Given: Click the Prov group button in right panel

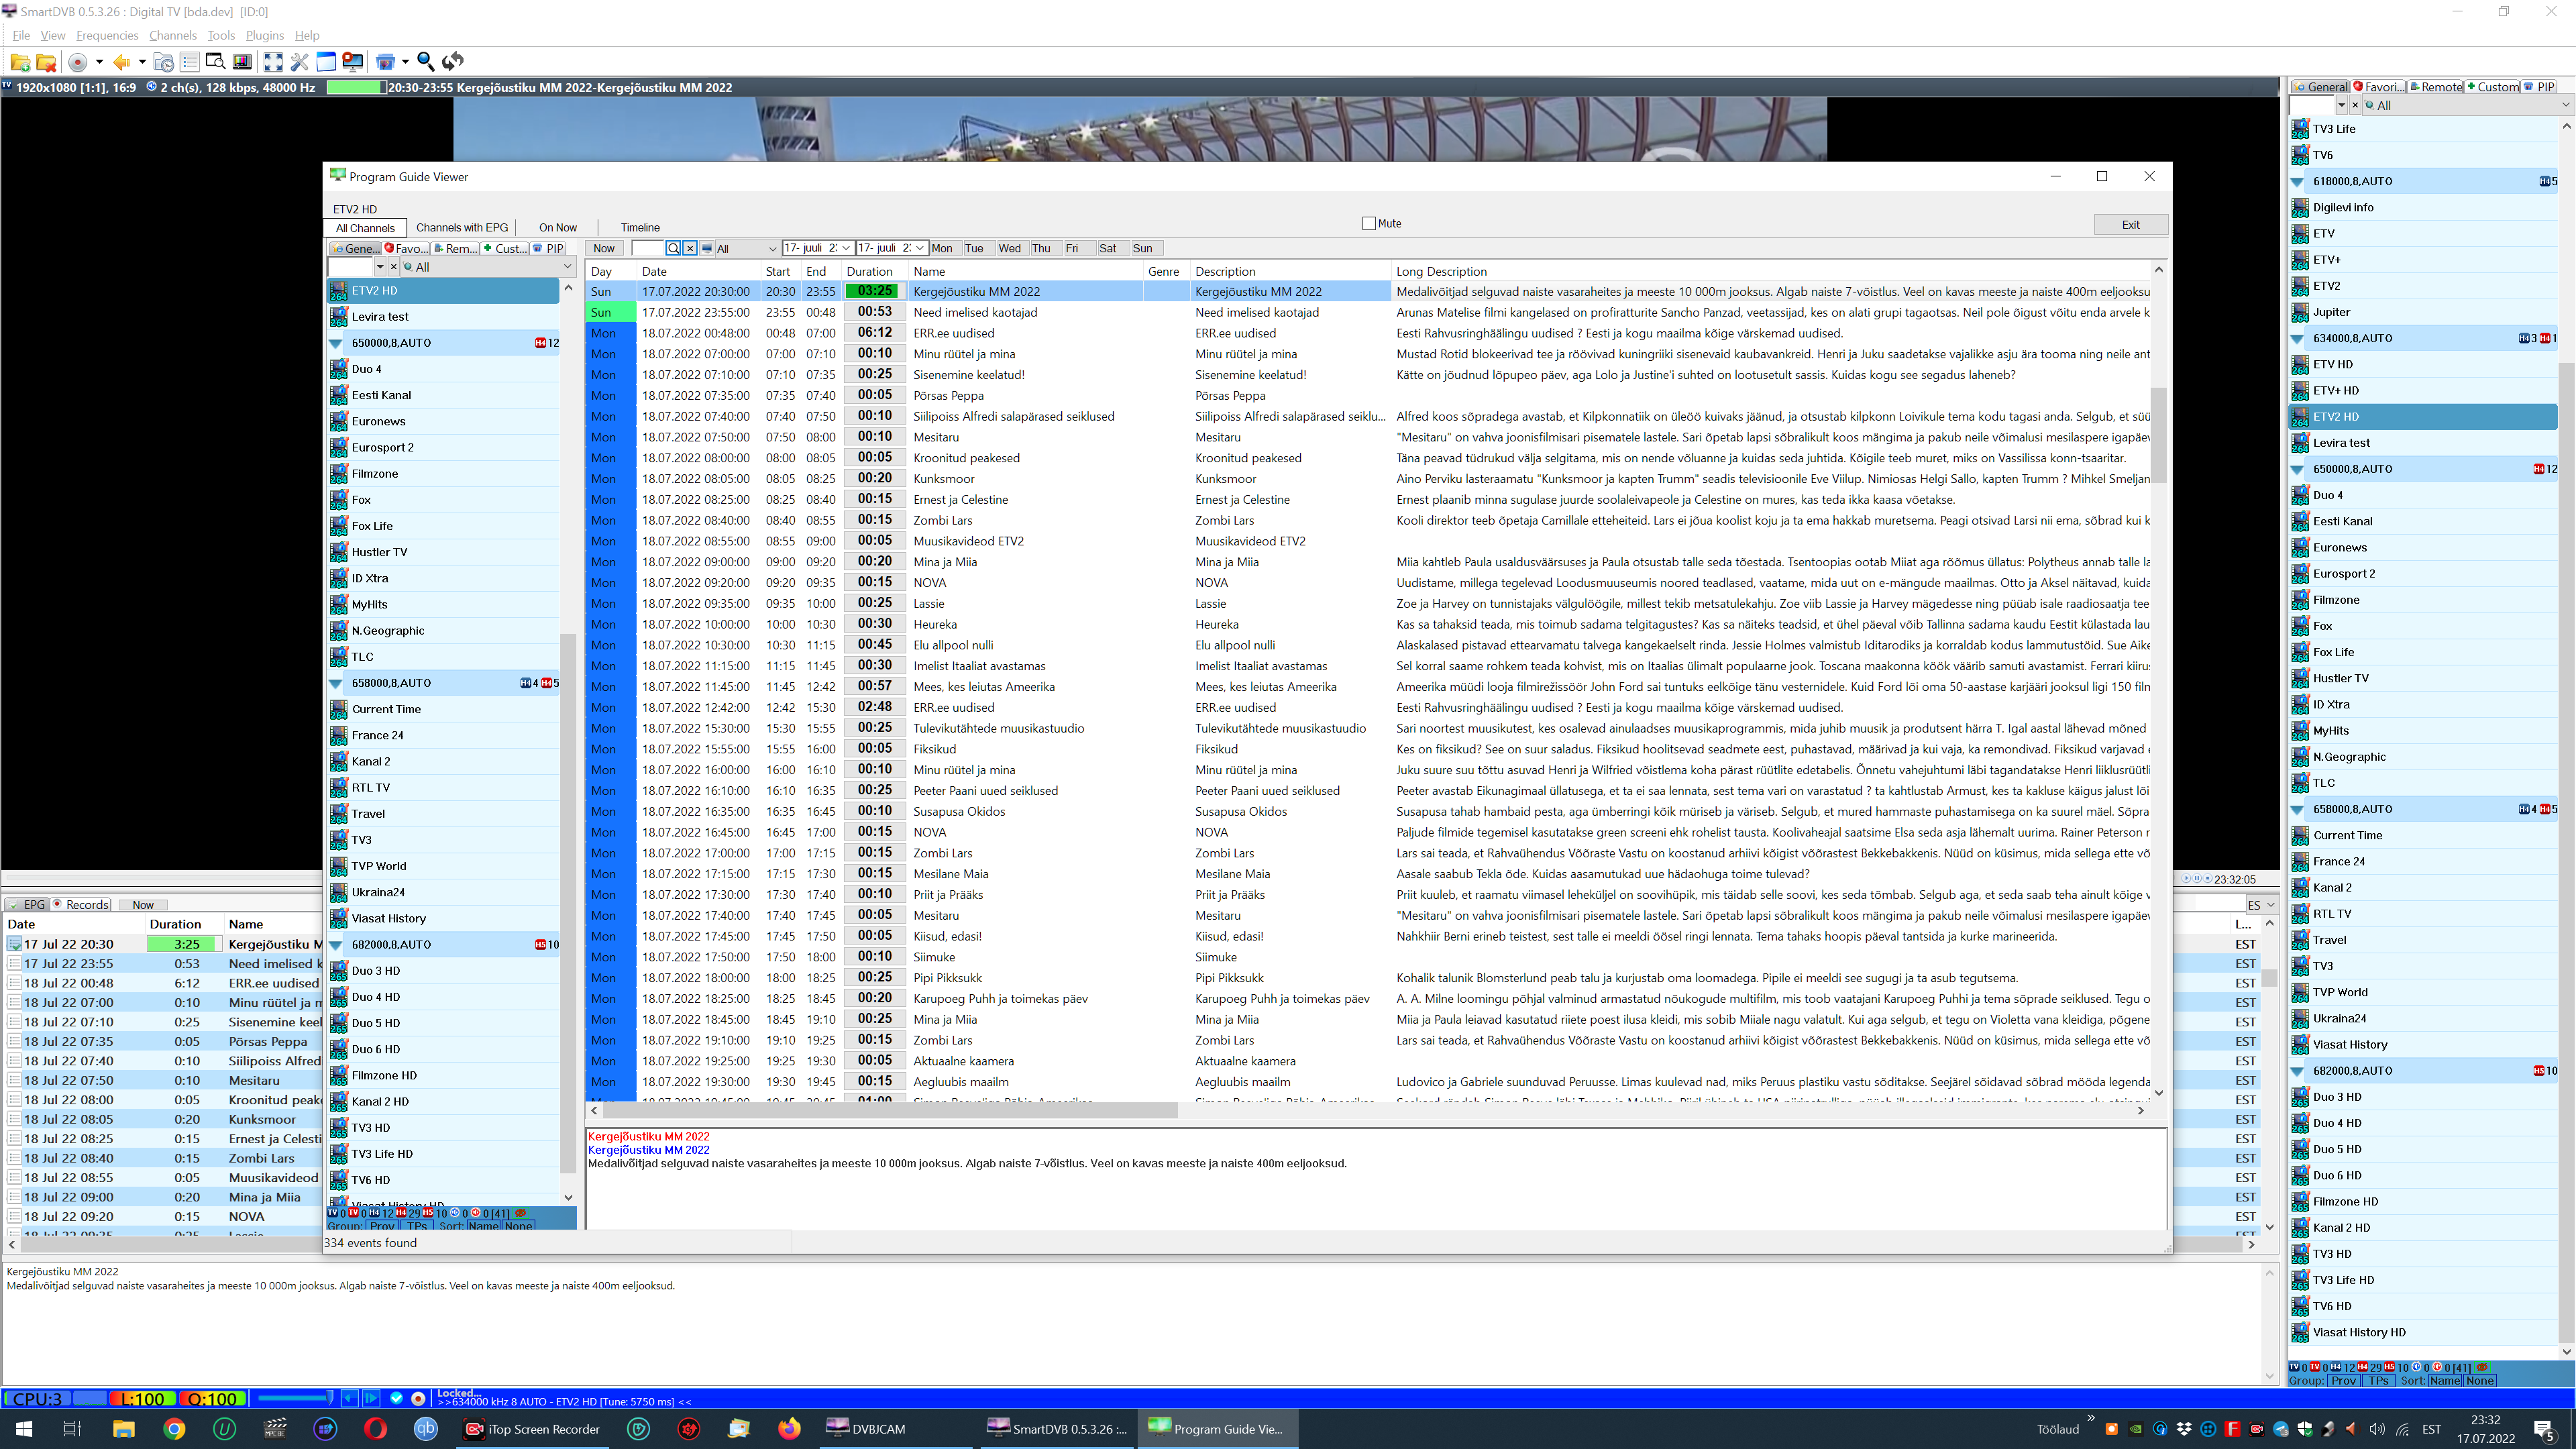Looking at the screenshot, I should [x=2343, y=1380].
